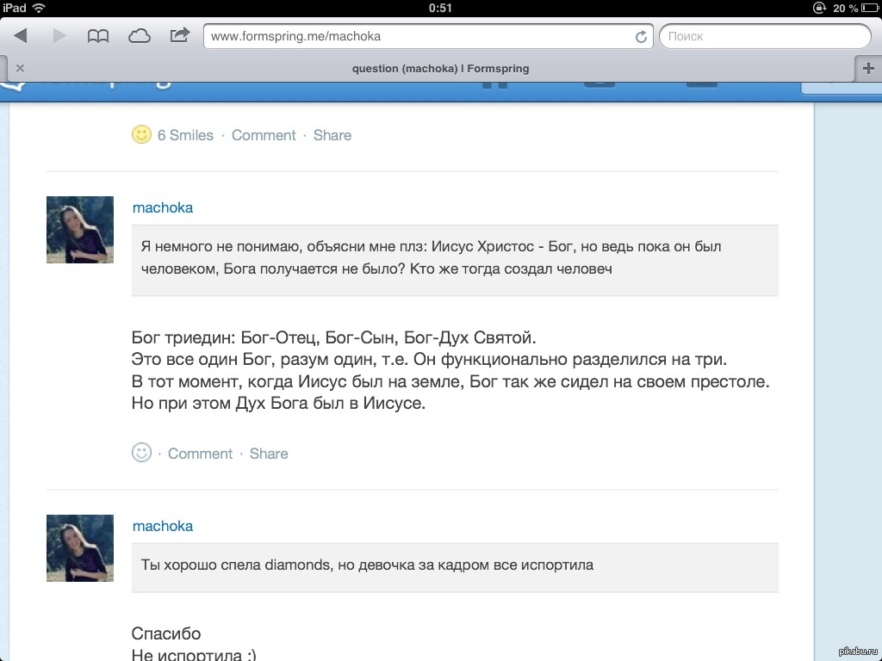Screen dimensions: 882x661
Task: Tap the Safari back arrow
Action: [21, 36]
